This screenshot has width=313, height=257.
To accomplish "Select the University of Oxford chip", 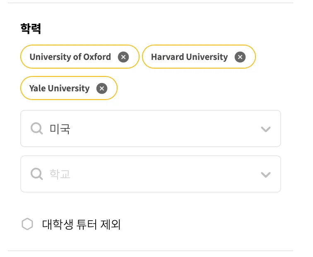I will click(x=79, y=57).
